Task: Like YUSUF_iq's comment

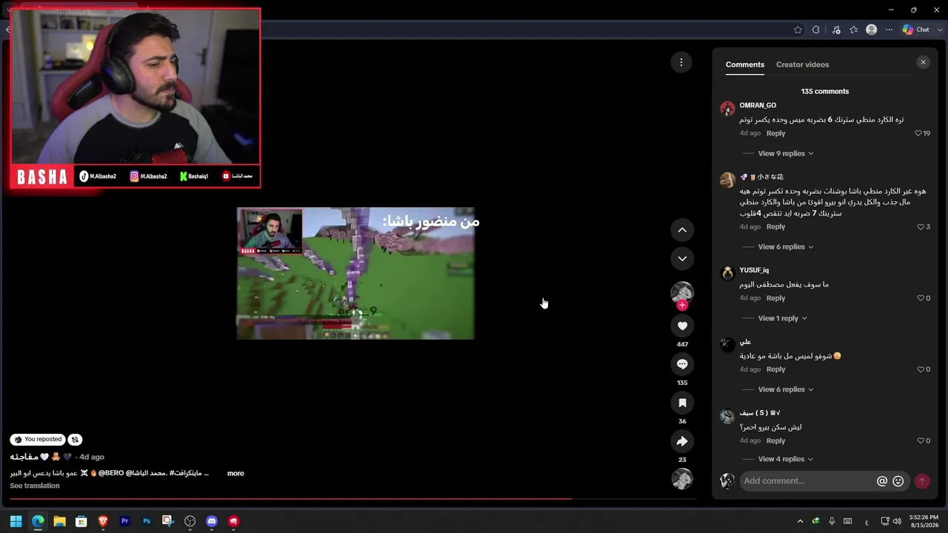Action: (x=921, y=298)
